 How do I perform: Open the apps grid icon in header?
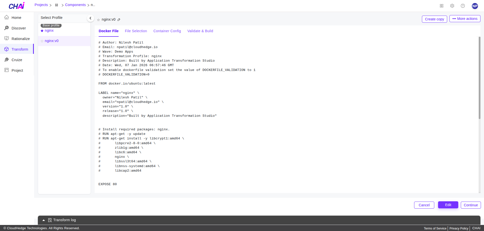(442, 6)
